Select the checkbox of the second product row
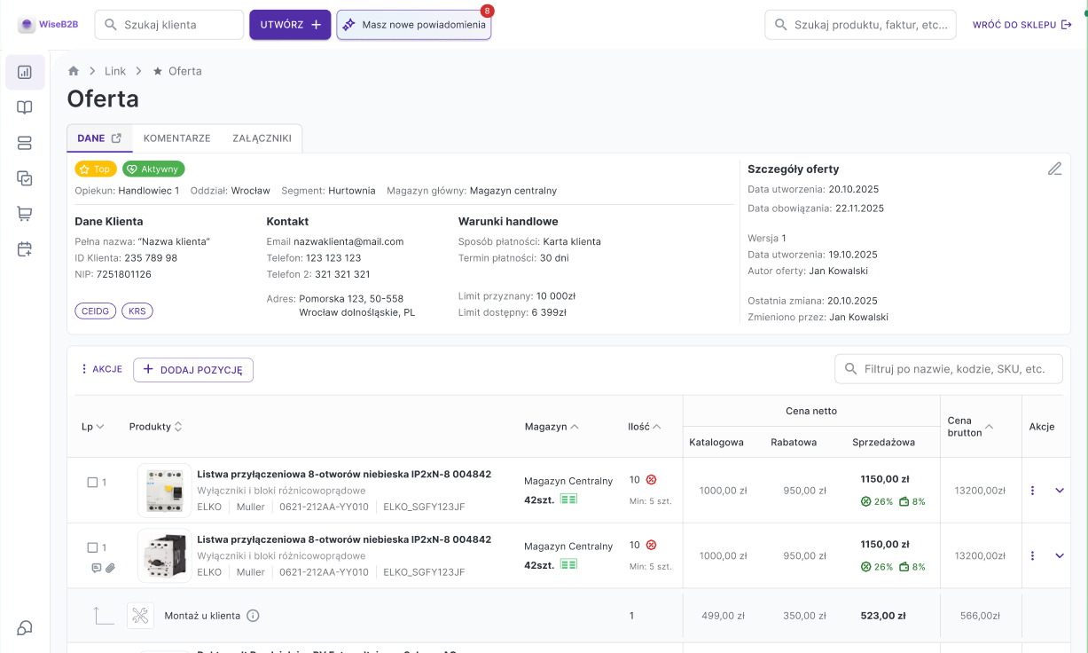The height and width of the screenshot is (653, 1088). (x=92, y=547)
